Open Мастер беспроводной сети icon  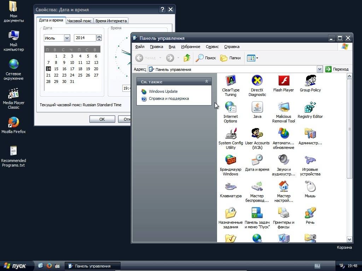(257, 192)
